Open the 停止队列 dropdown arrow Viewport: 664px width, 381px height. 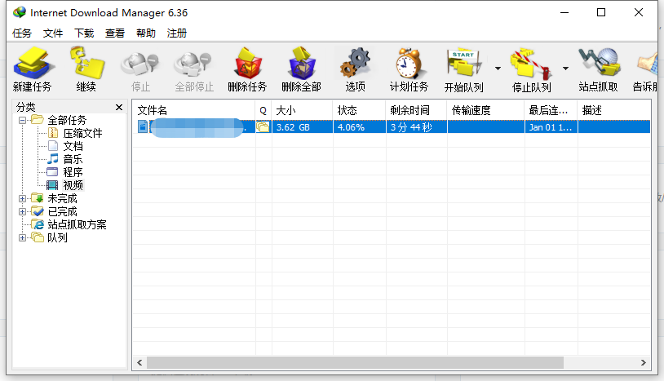pos(565,69)
